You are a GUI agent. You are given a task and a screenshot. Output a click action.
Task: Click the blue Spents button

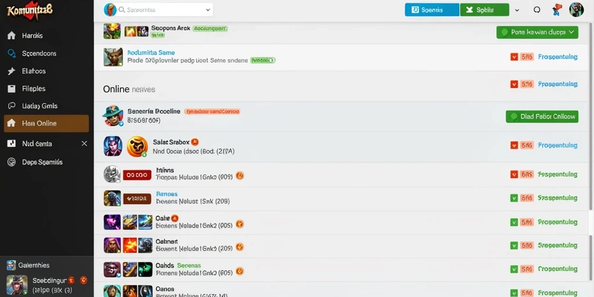432,10
